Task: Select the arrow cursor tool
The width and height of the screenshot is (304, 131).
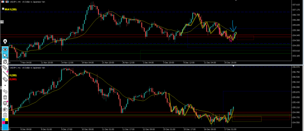Action: [5, 55]
